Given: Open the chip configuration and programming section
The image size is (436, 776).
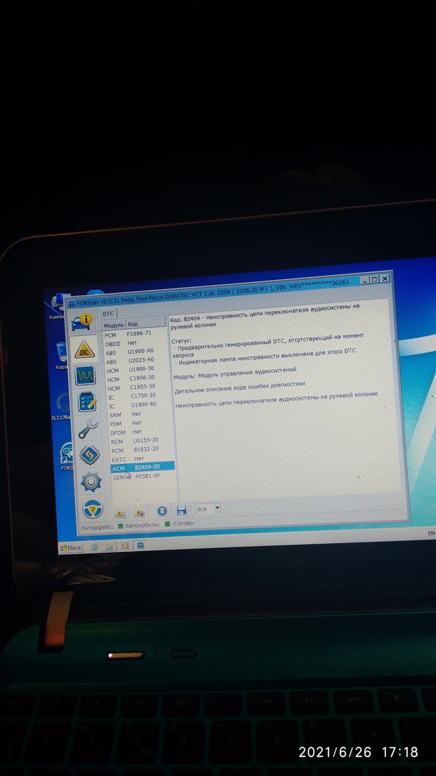Looking at the screenshot, I should point(89,455).
